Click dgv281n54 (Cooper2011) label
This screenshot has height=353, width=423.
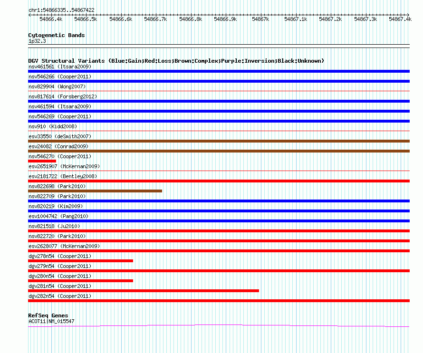click(60, 286)
